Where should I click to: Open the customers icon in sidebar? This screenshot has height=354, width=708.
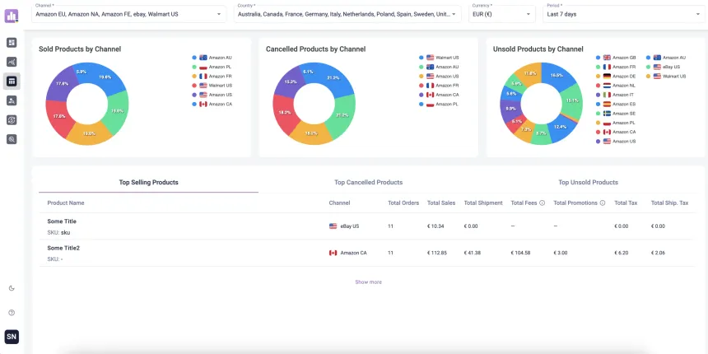(x=12, y=100)
